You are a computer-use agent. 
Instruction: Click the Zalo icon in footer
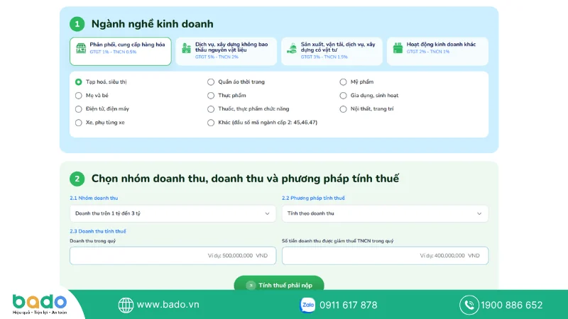click(307, 305)
